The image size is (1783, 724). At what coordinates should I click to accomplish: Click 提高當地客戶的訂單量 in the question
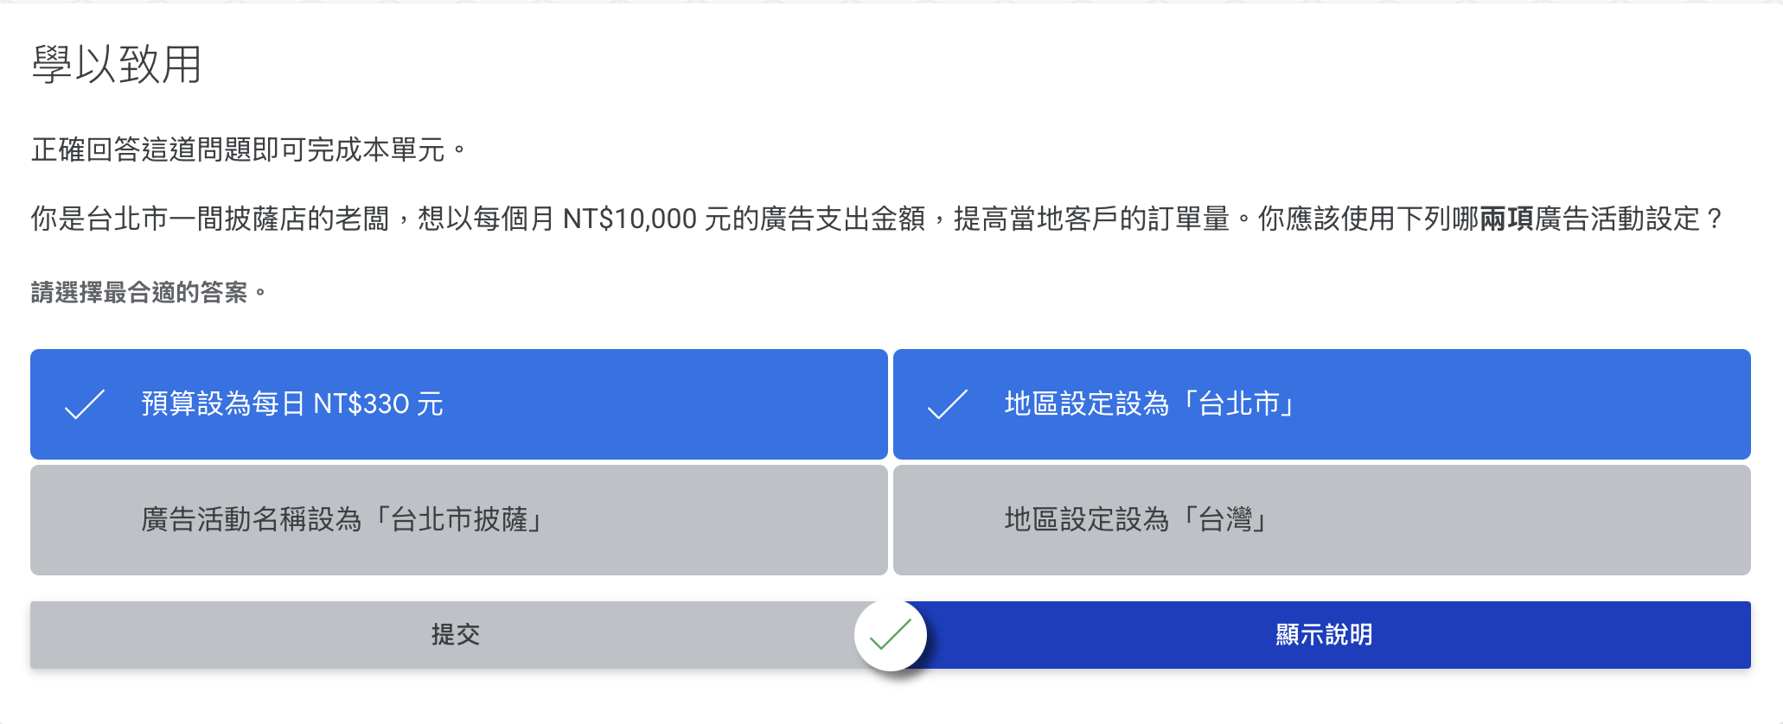tap(1091, 219)
